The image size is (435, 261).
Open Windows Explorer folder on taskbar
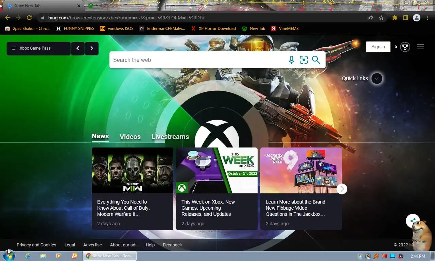point(43,256)
